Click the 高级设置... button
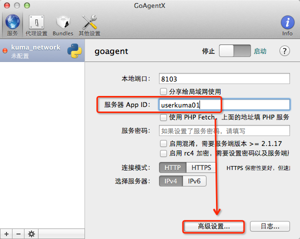Viewport: 300px width, 239px height. [214, 226]
